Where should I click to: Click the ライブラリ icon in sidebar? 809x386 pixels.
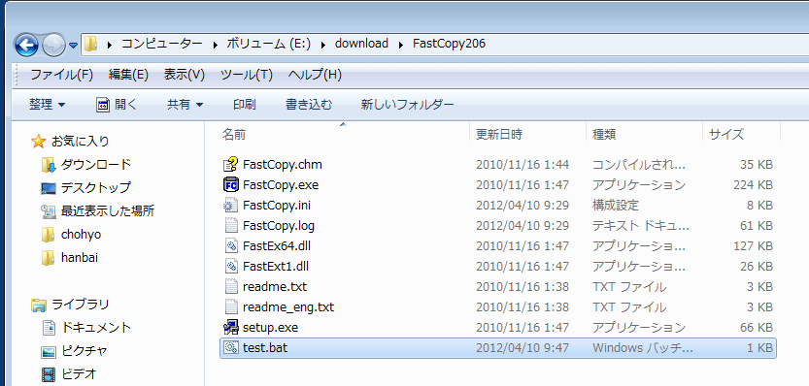coord(39,306)
